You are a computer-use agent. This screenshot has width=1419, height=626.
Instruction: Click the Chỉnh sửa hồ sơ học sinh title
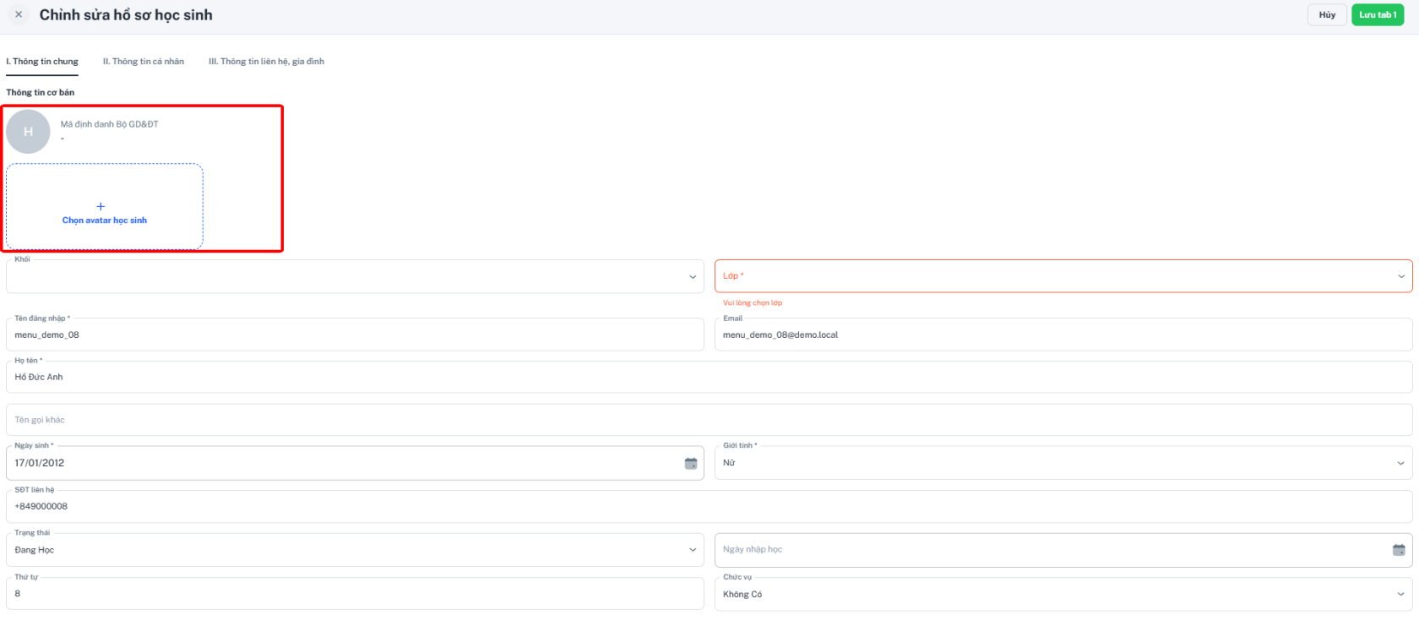point(126,14)
